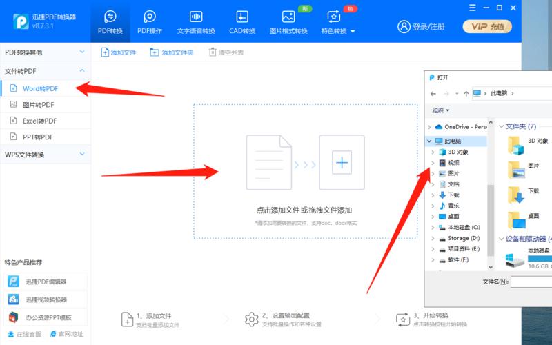
Task: Open the 下载 folder icon in file pane
Action: point(515,195)
